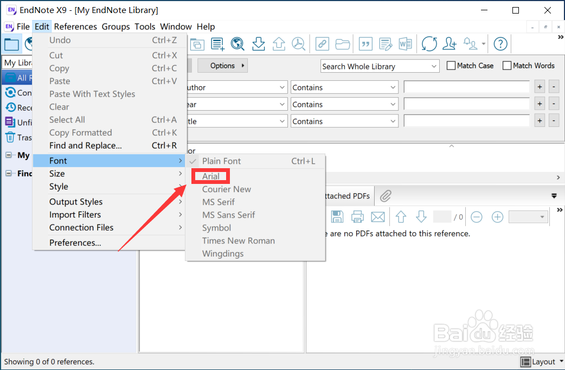Click the open file folder icon
Viewport: 565px width, 370px height.
tap(342, 44)
